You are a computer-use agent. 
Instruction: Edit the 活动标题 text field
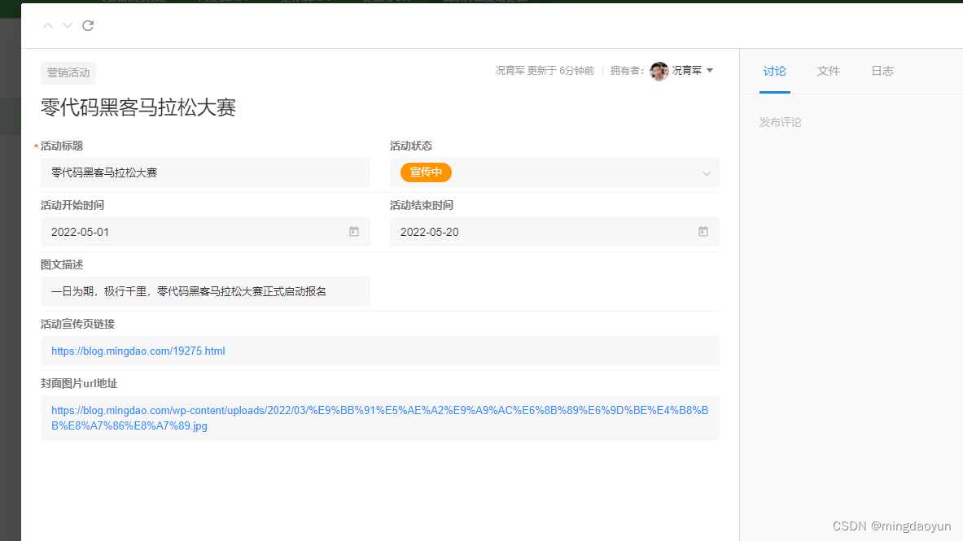(205, 172)
